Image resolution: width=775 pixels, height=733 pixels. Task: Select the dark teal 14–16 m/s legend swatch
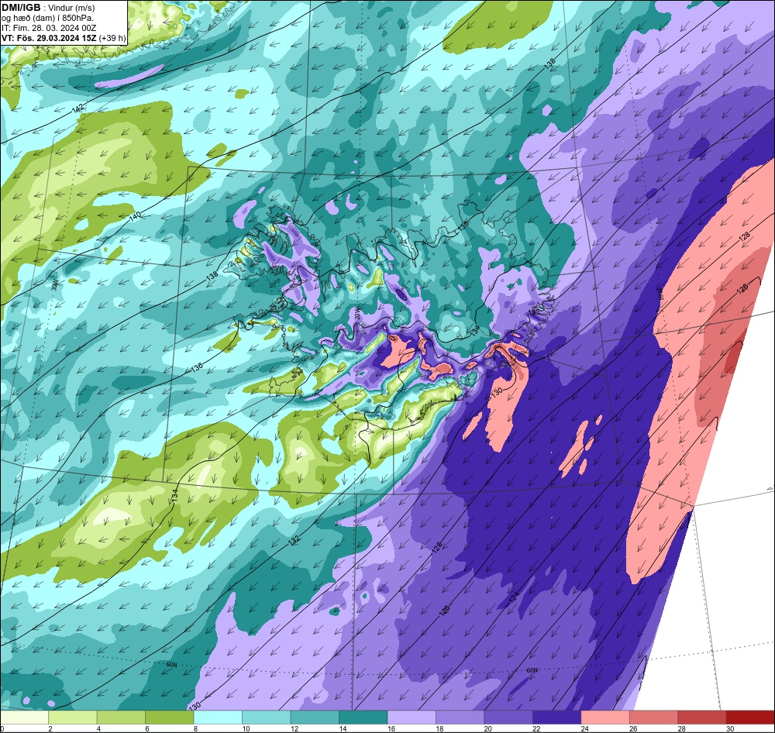pyautogui.click(x=363, y=718)
